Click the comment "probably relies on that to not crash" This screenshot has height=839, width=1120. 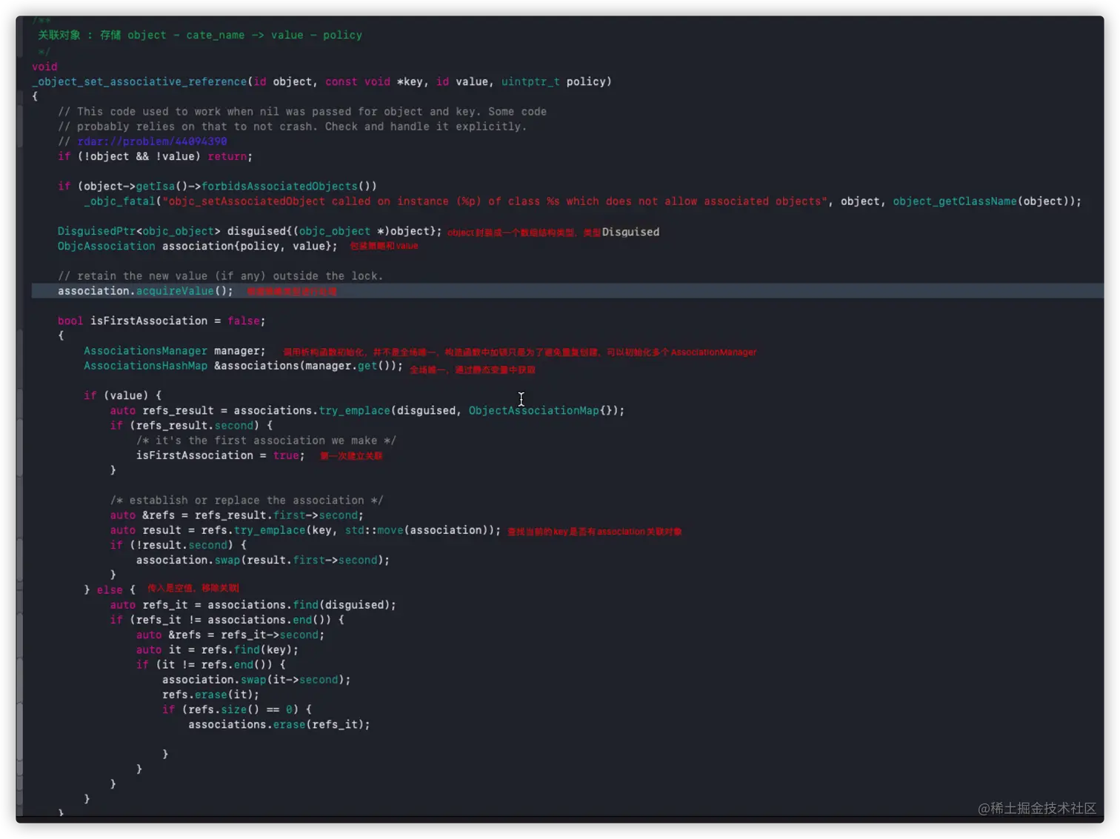[x=195, y=127]
